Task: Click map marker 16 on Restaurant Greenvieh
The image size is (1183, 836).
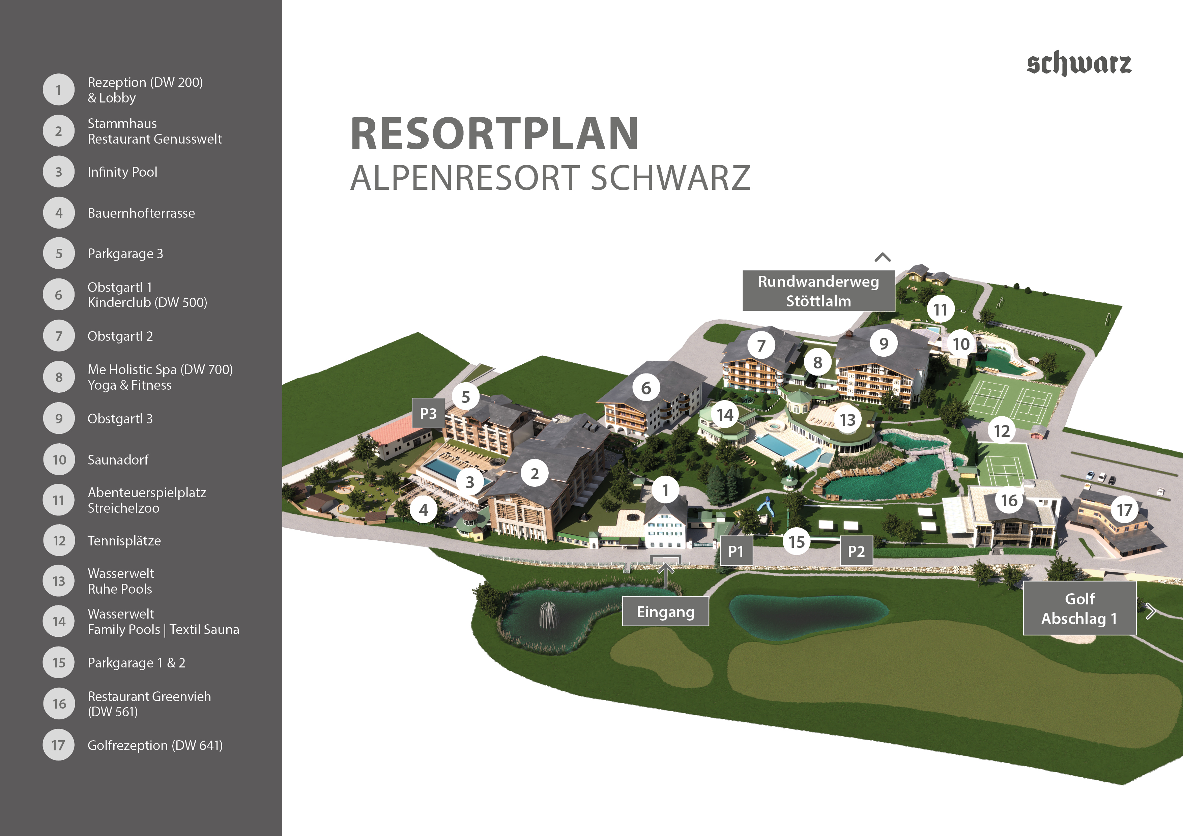Action: [1009, 500]
